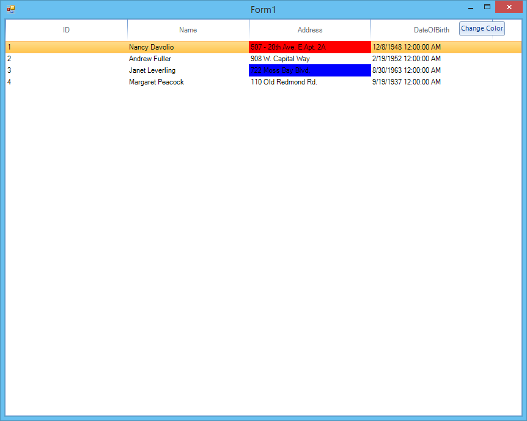The height and width of the screenshot is (421, 527).
Task: Select the Margaret Peacock name cell
Action: tap(156, 82)
